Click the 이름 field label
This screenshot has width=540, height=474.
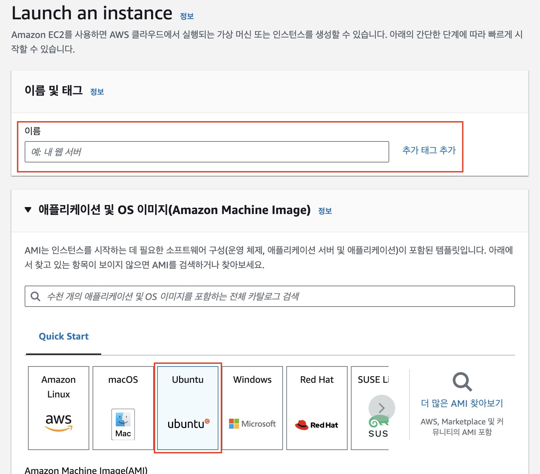point(33,131)
